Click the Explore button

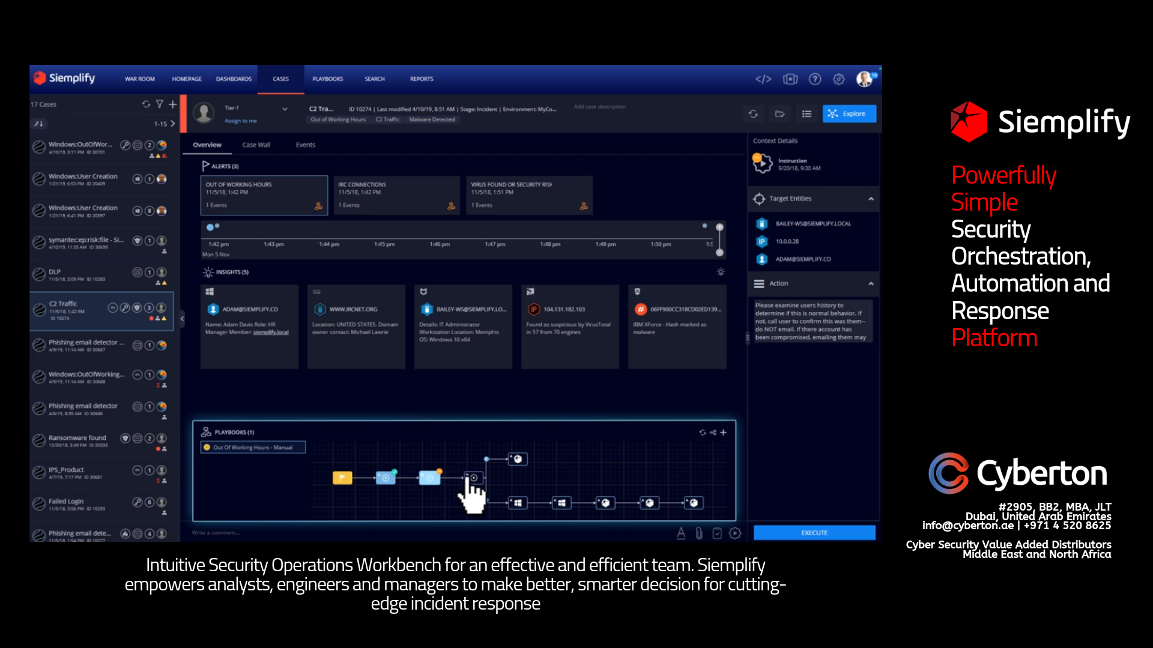click(x=849, y=114)
